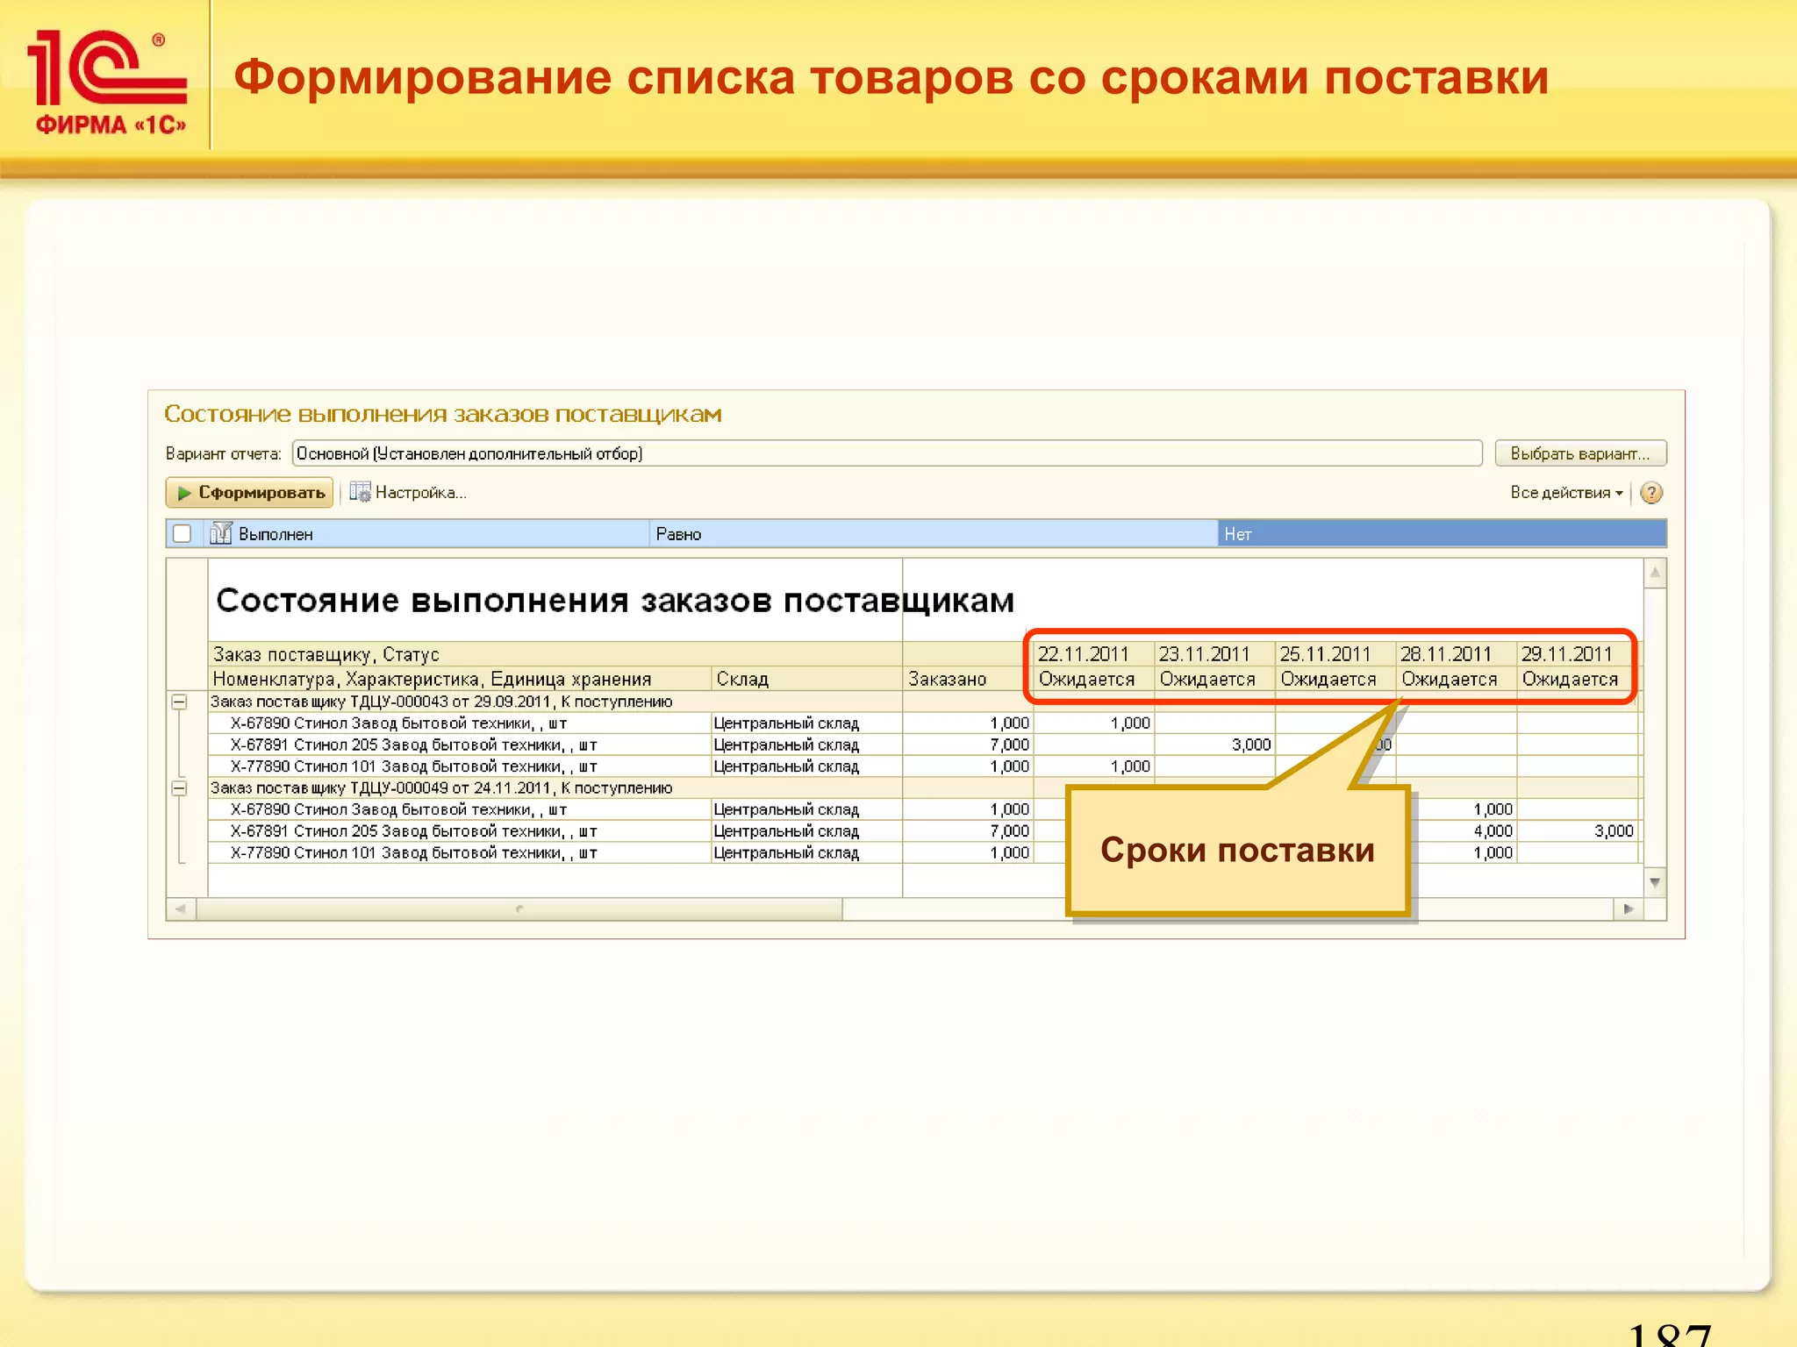Open the Все действия dropdown menu
This screenshot has width=1797, height=1347.
click(1567, 493)
